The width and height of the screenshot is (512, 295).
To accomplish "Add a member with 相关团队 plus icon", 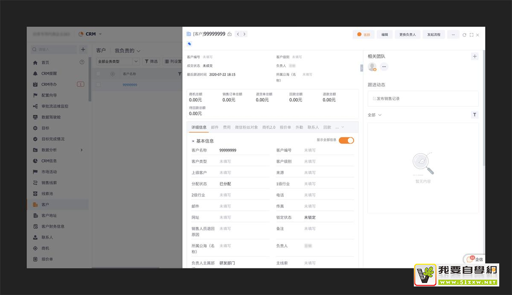I will [474, 56].
